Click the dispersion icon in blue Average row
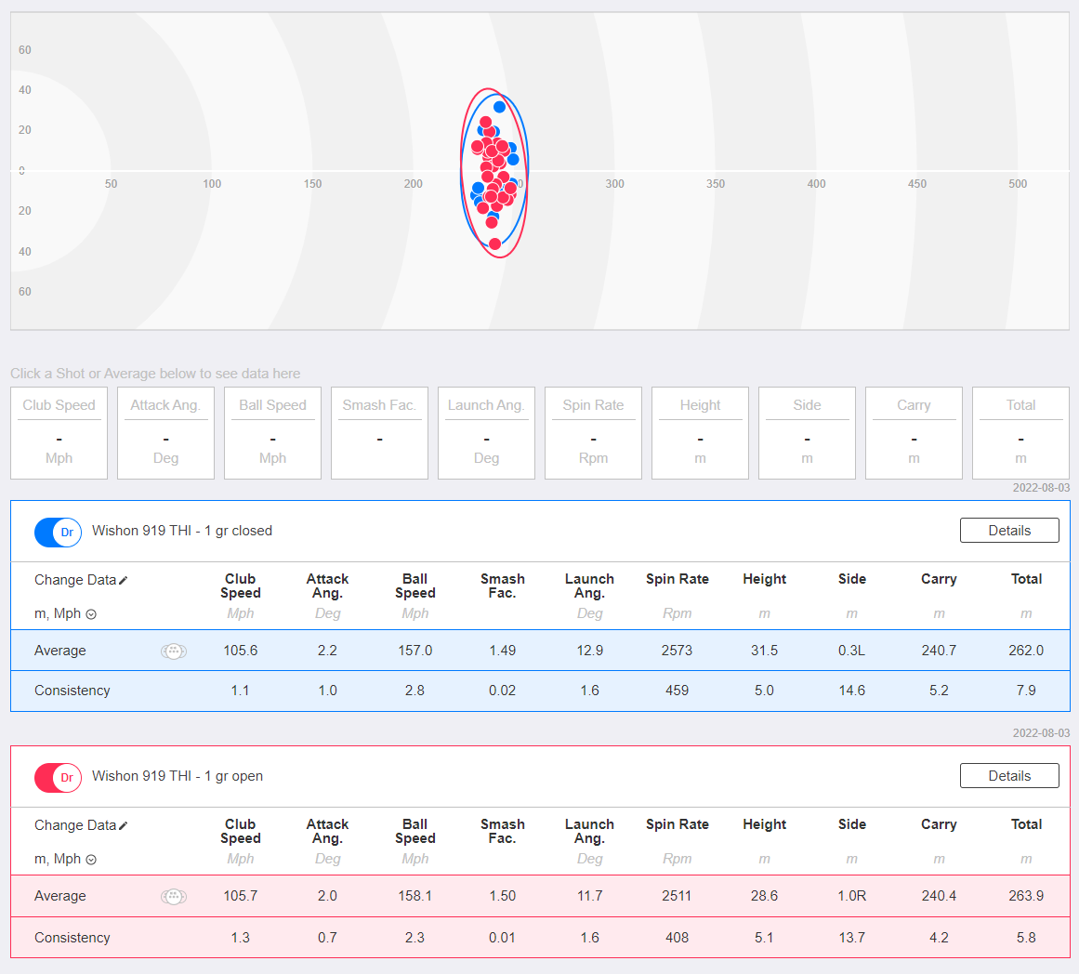Screen dimensions: 1079x974 [174, 651]
